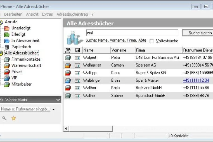
Task: Click the 10 Kontakte status bar entry
Action: tap(179, 136)
